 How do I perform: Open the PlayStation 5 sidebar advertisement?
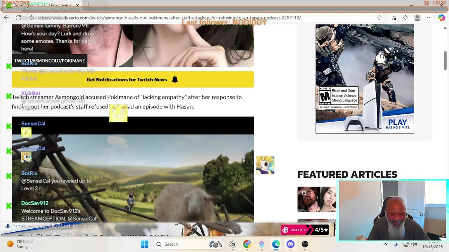364,79
